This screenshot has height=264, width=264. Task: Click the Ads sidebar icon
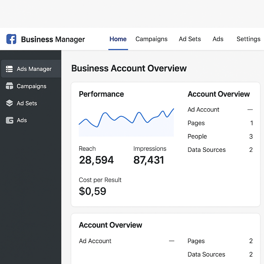(9, 120)
